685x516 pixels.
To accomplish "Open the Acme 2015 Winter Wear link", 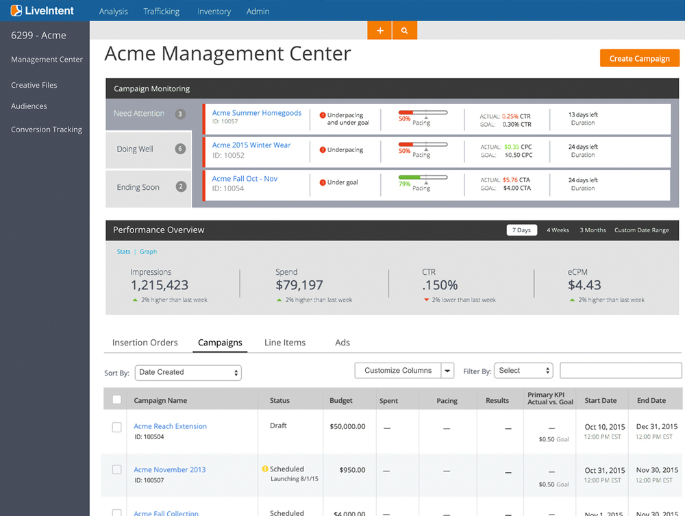I will (251, 145).
